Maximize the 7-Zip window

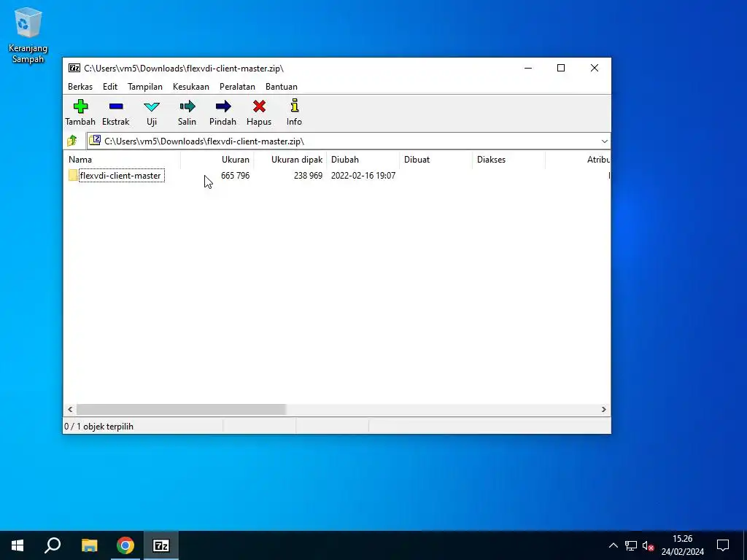point(561,68)
